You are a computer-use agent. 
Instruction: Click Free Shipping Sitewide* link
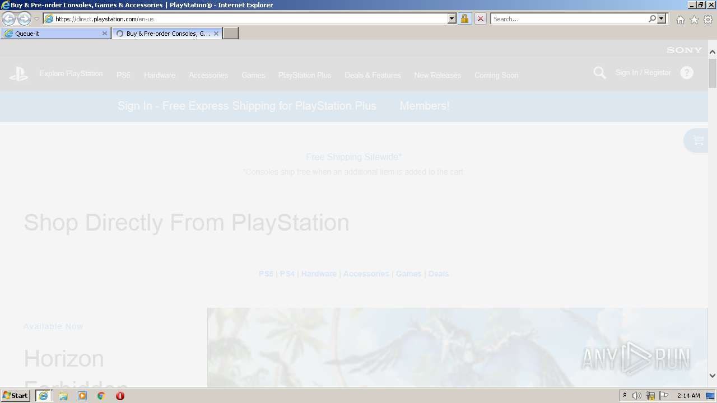point(354,157)
